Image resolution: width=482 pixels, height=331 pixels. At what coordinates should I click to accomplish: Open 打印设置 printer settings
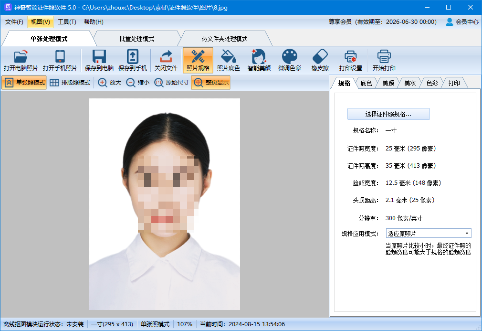click(350, 57)
